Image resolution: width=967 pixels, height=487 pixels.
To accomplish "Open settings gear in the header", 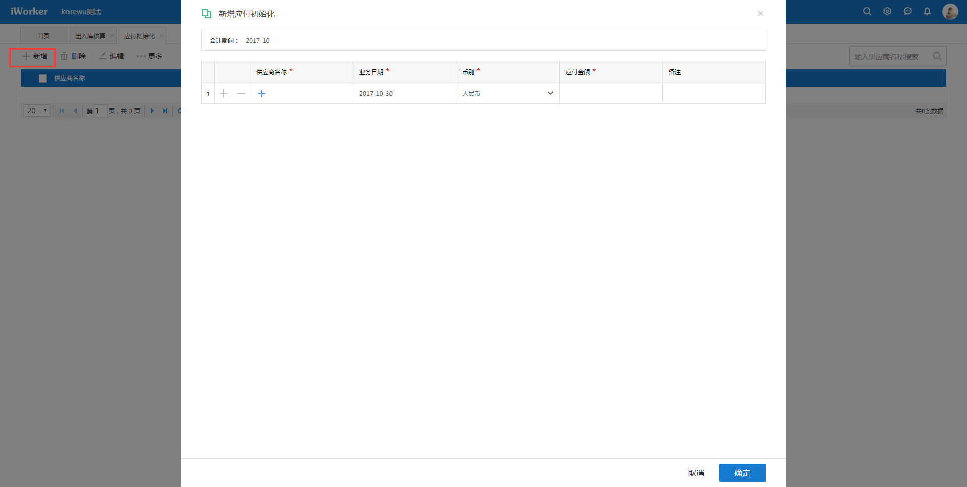I will (x=887, y=12).
